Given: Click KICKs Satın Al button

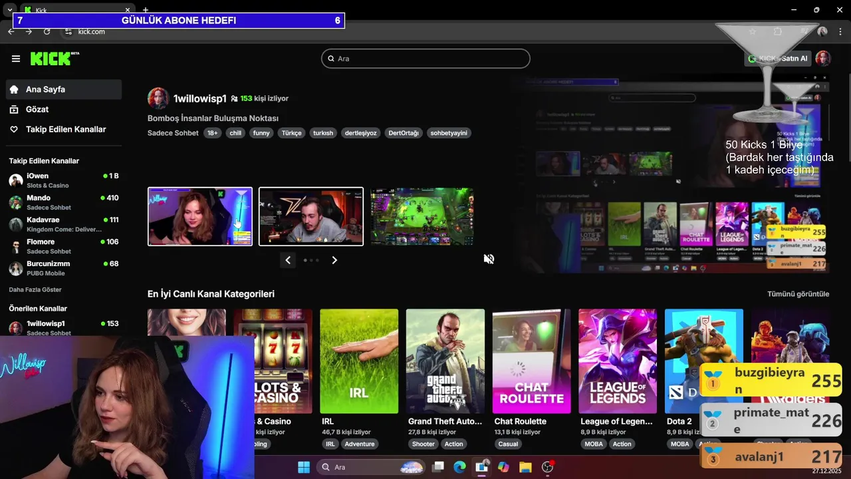Looking at the screenshot, I should (x=779, y=59).
